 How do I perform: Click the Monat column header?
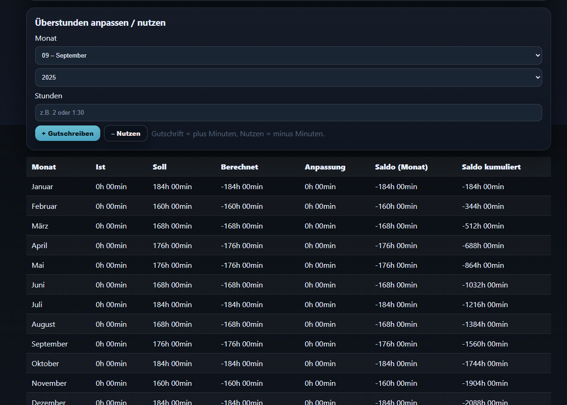coord(44,167)
